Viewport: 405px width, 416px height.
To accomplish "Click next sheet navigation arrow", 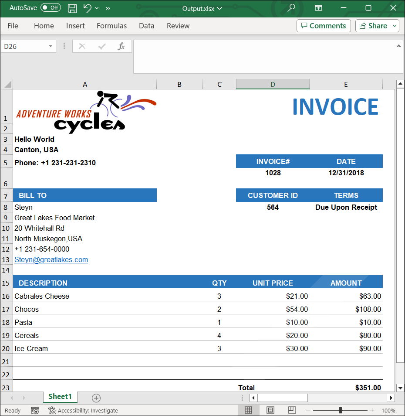I will [x=24, y=398].
